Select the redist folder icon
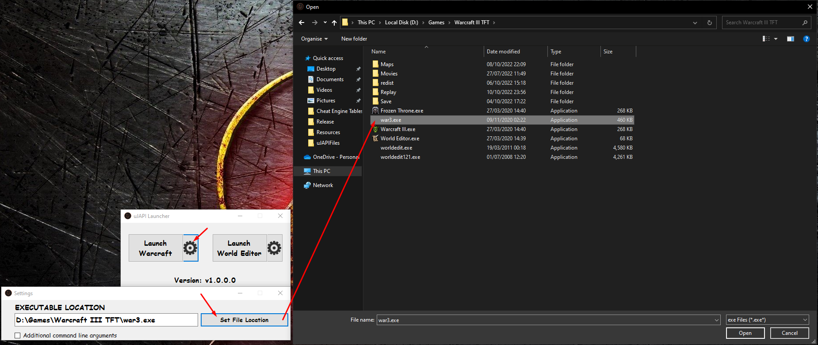This screenshot has width=818, height=345. click(x=375, y=83)
